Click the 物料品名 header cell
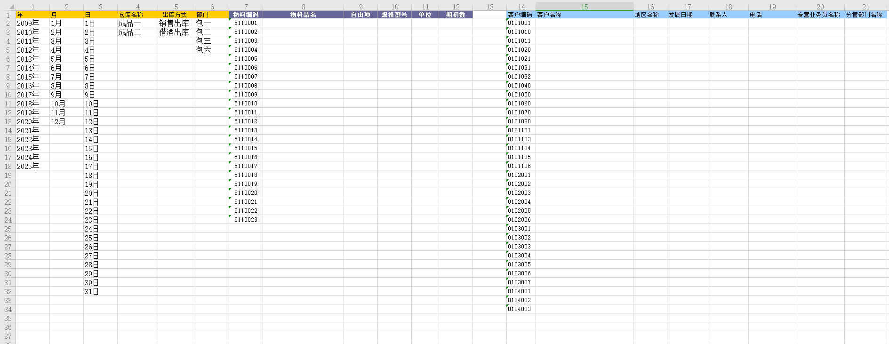The image size is (889, 344). tap(304, 15)
